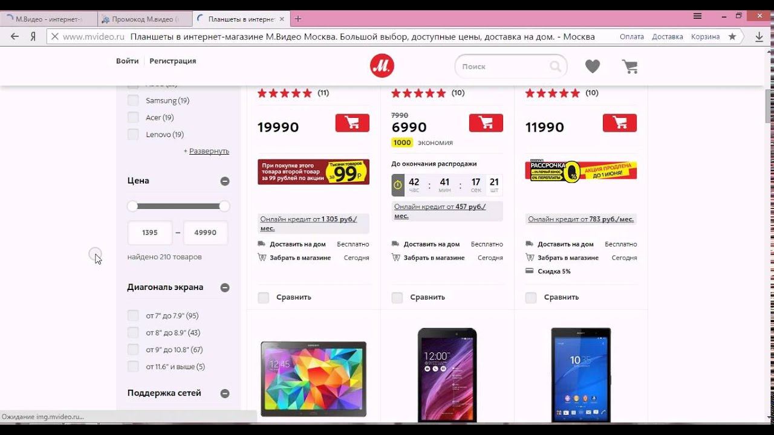
Task: Click the magnifier icon in the search box
Action: point(555,66)
